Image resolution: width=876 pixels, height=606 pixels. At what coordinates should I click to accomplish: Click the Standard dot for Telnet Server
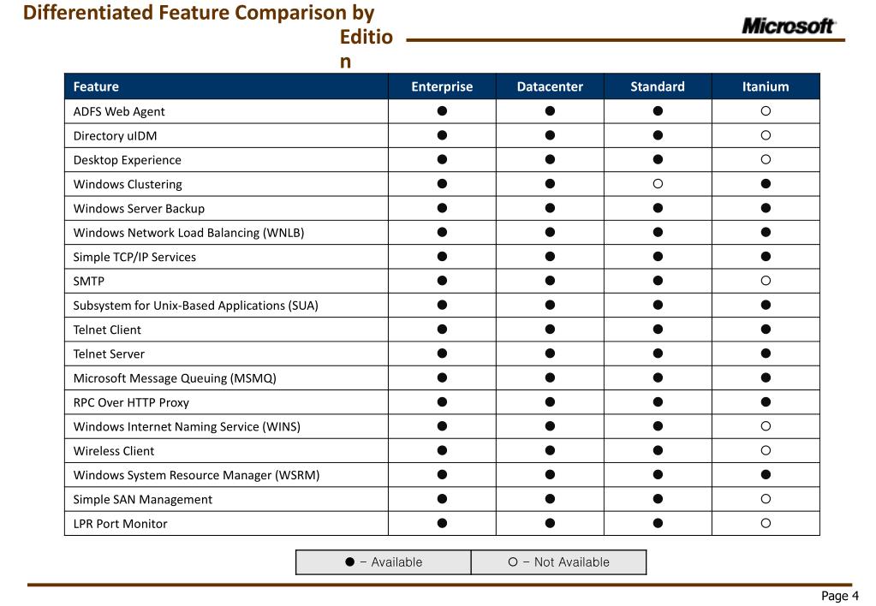(658, 353)
